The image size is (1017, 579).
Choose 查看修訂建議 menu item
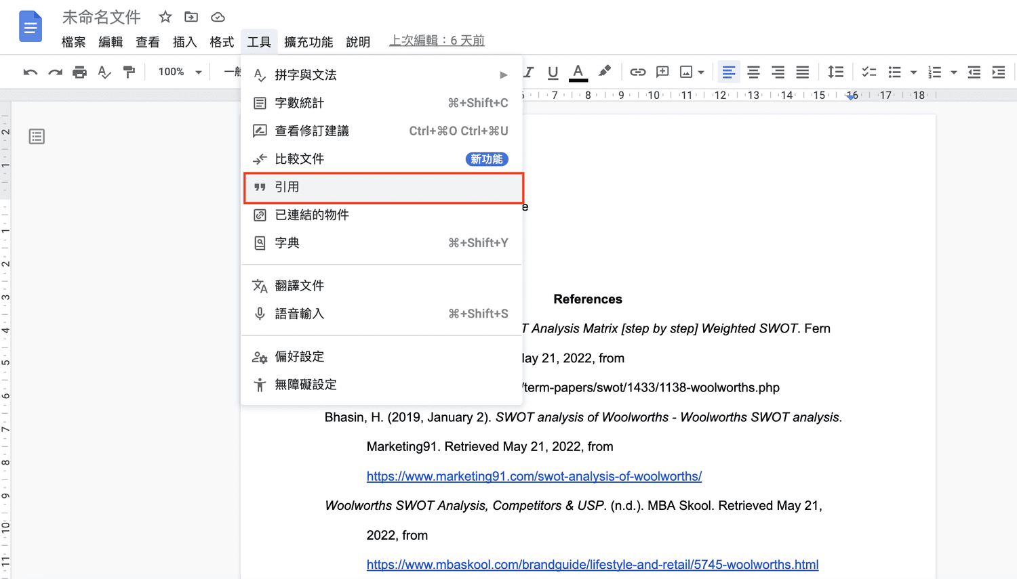[381, 131]
